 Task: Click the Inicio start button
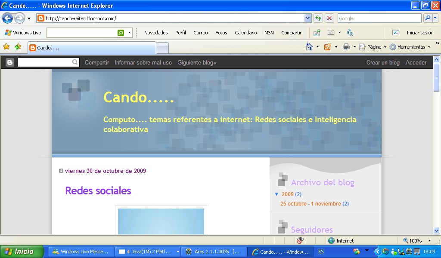coord(22,252)
